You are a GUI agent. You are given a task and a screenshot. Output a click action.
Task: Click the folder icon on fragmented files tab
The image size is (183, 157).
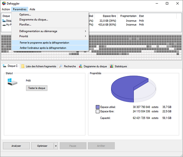23,66
